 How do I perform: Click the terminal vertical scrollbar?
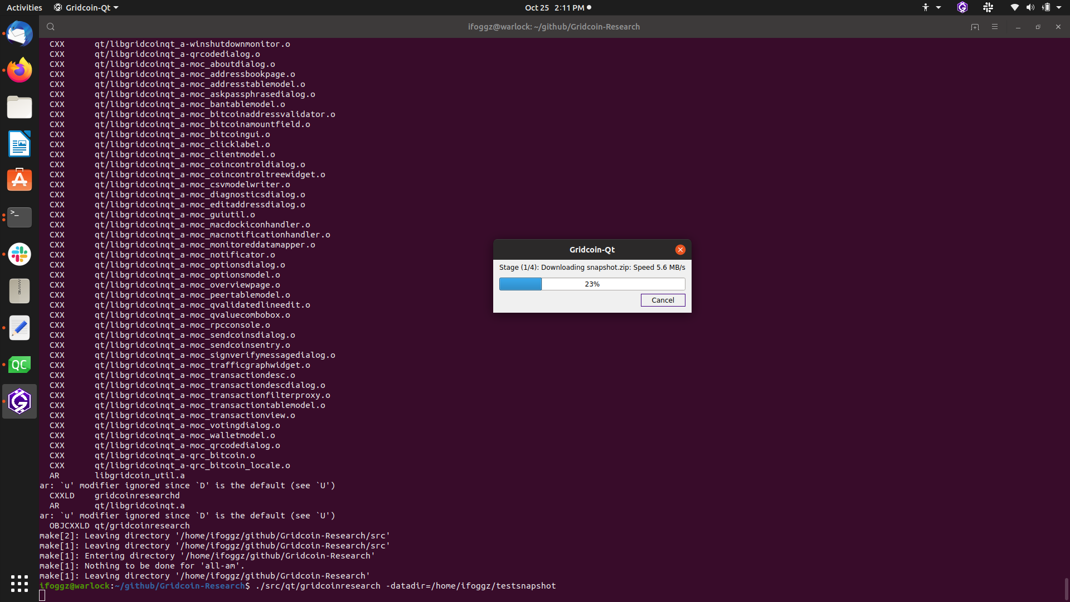coord(1066,588)
